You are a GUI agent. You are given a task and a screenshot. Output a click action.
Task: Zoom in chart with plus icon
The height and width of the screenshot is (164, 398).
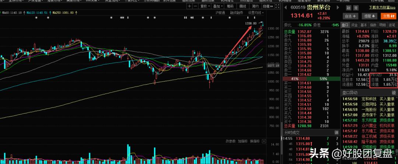(190, 6)
